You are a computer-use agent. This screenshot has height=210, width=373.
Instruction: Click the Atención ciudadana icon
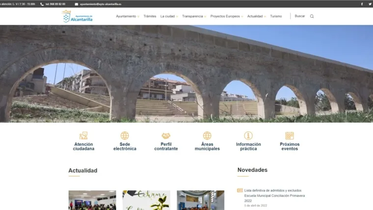(83, 135)
